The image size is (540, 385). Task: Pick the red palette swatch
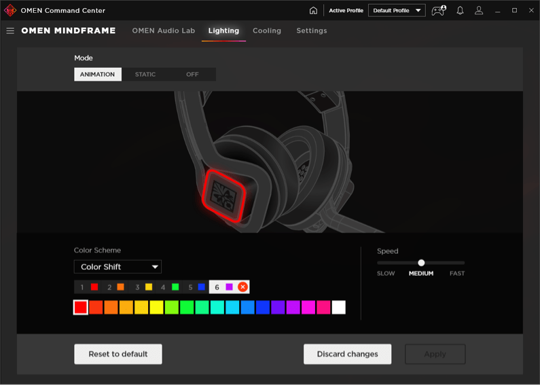[x=81, y=307]
